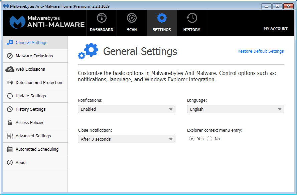
Task: Select the Settings gear icon in top bar
Action: pyautogui.click(x=162, y=18)
